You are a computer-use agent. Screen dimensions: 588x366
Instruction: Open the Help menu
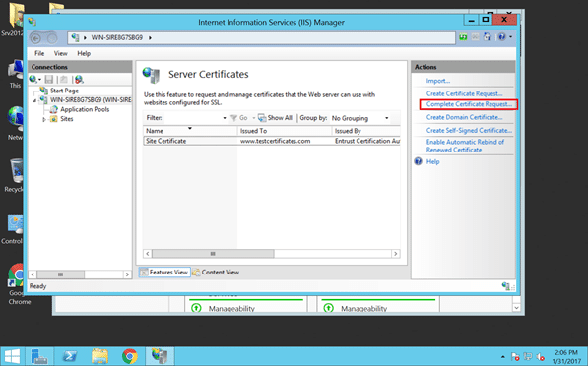(x=84, y=53)
